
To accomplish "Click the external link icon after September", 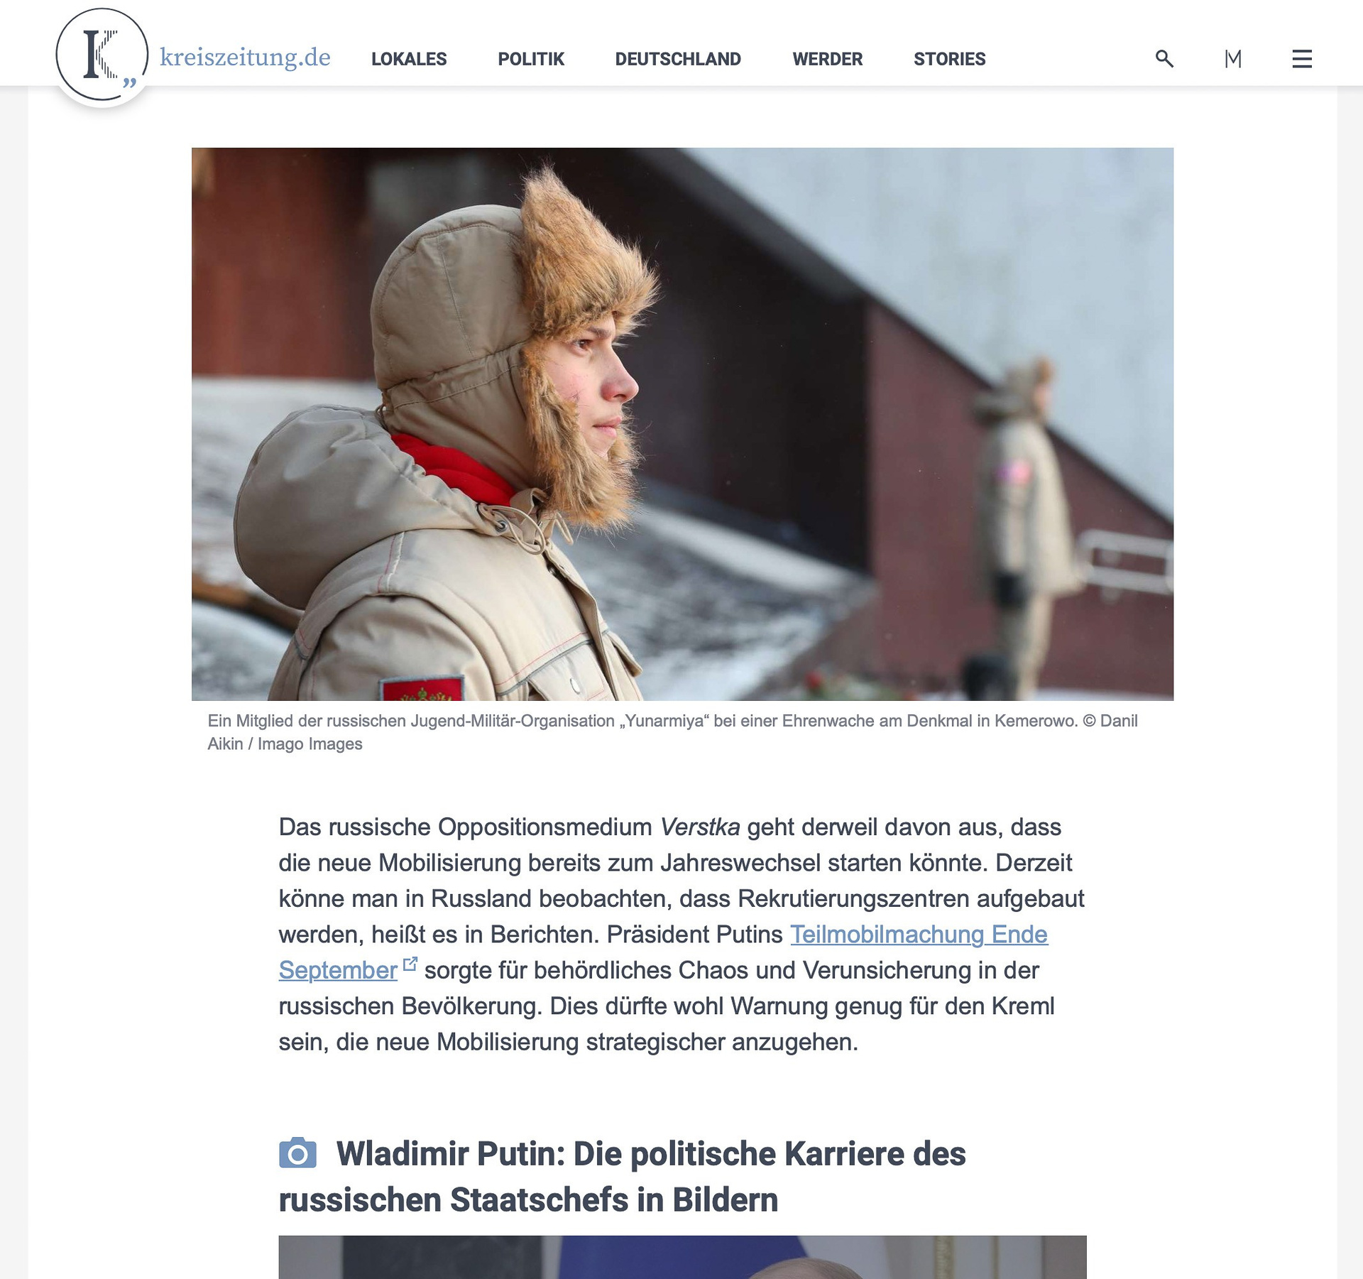I will coord(410,964).
